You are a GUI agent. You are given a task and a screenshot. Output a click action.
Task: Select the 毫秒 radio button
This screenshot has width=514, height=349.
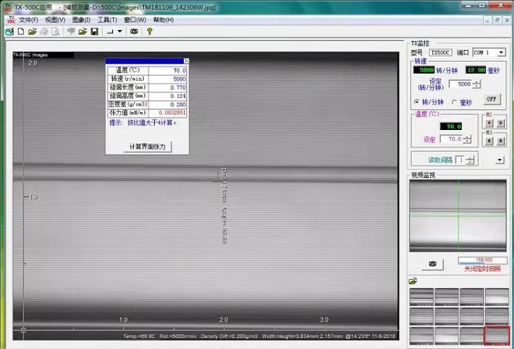[454, 102]
